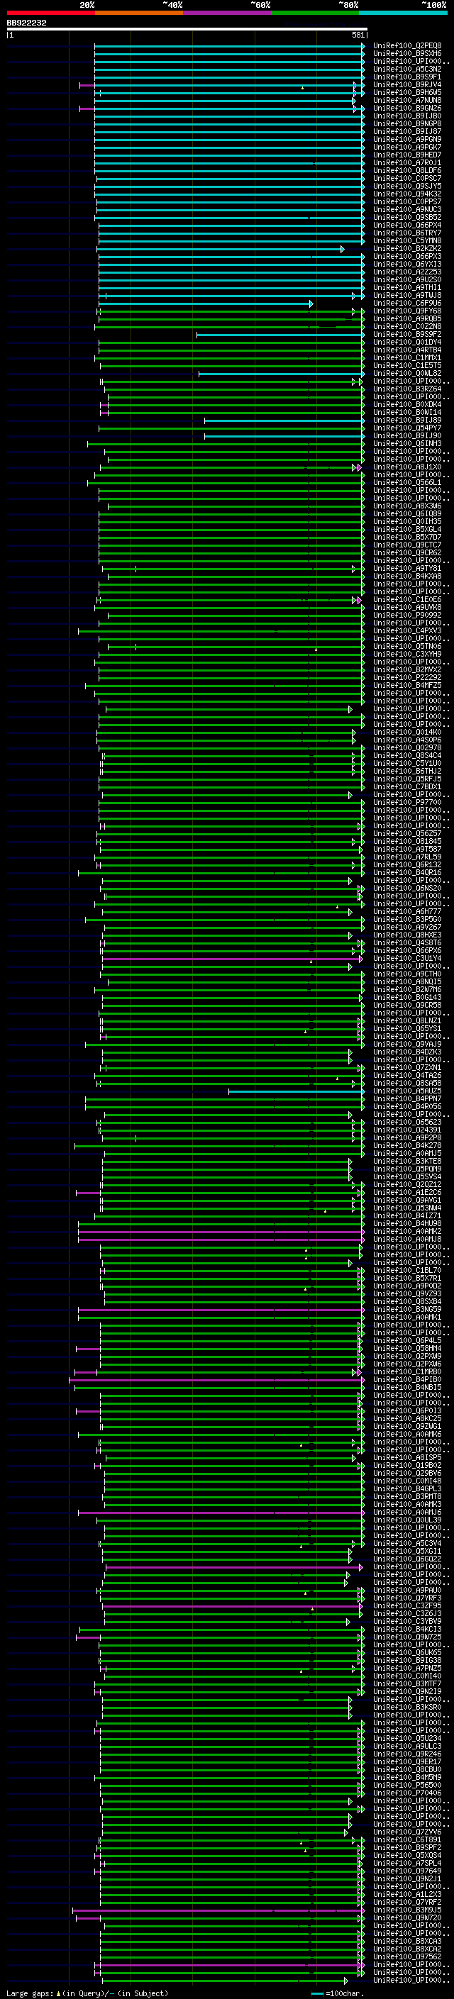
Task: Select the UniRef100_A7NUN8 entry
Action: (x=406, y=100)
